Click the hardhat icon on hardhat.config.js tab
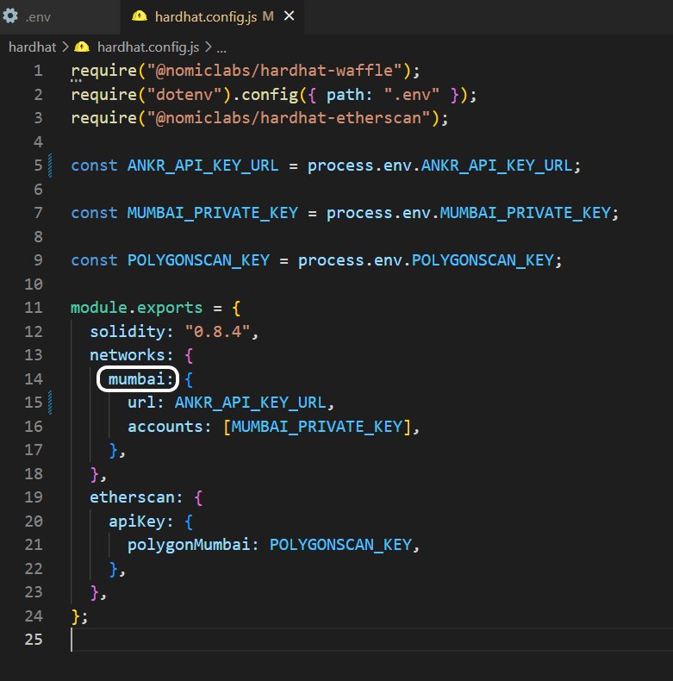This screenshot has height=681, width=673. click(x=140, y=16)
